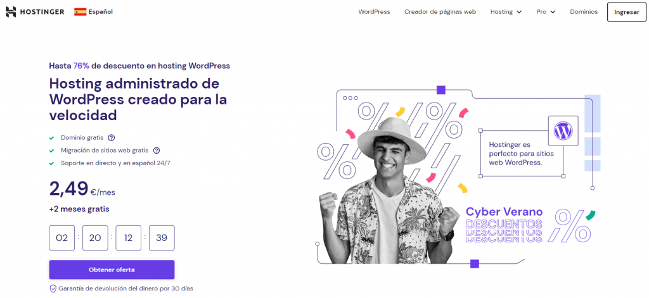Open the Dominios menu item

584,12
